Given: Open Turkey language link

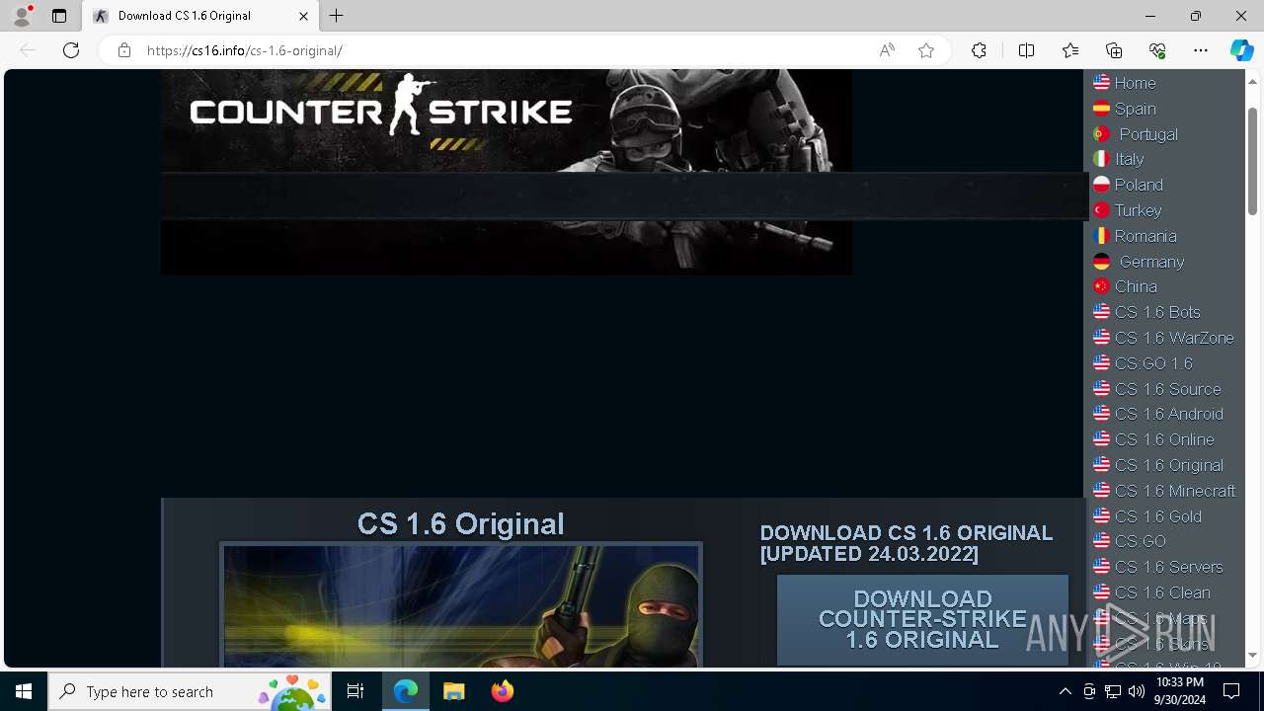Looking at the screenshot, I should (1138, 210).
